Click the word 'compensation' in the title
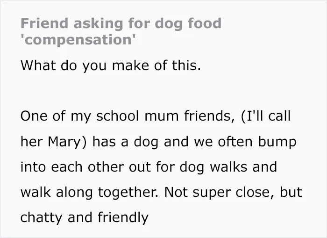The height and width of the screenshot is (238, 327). click(78, 39)
